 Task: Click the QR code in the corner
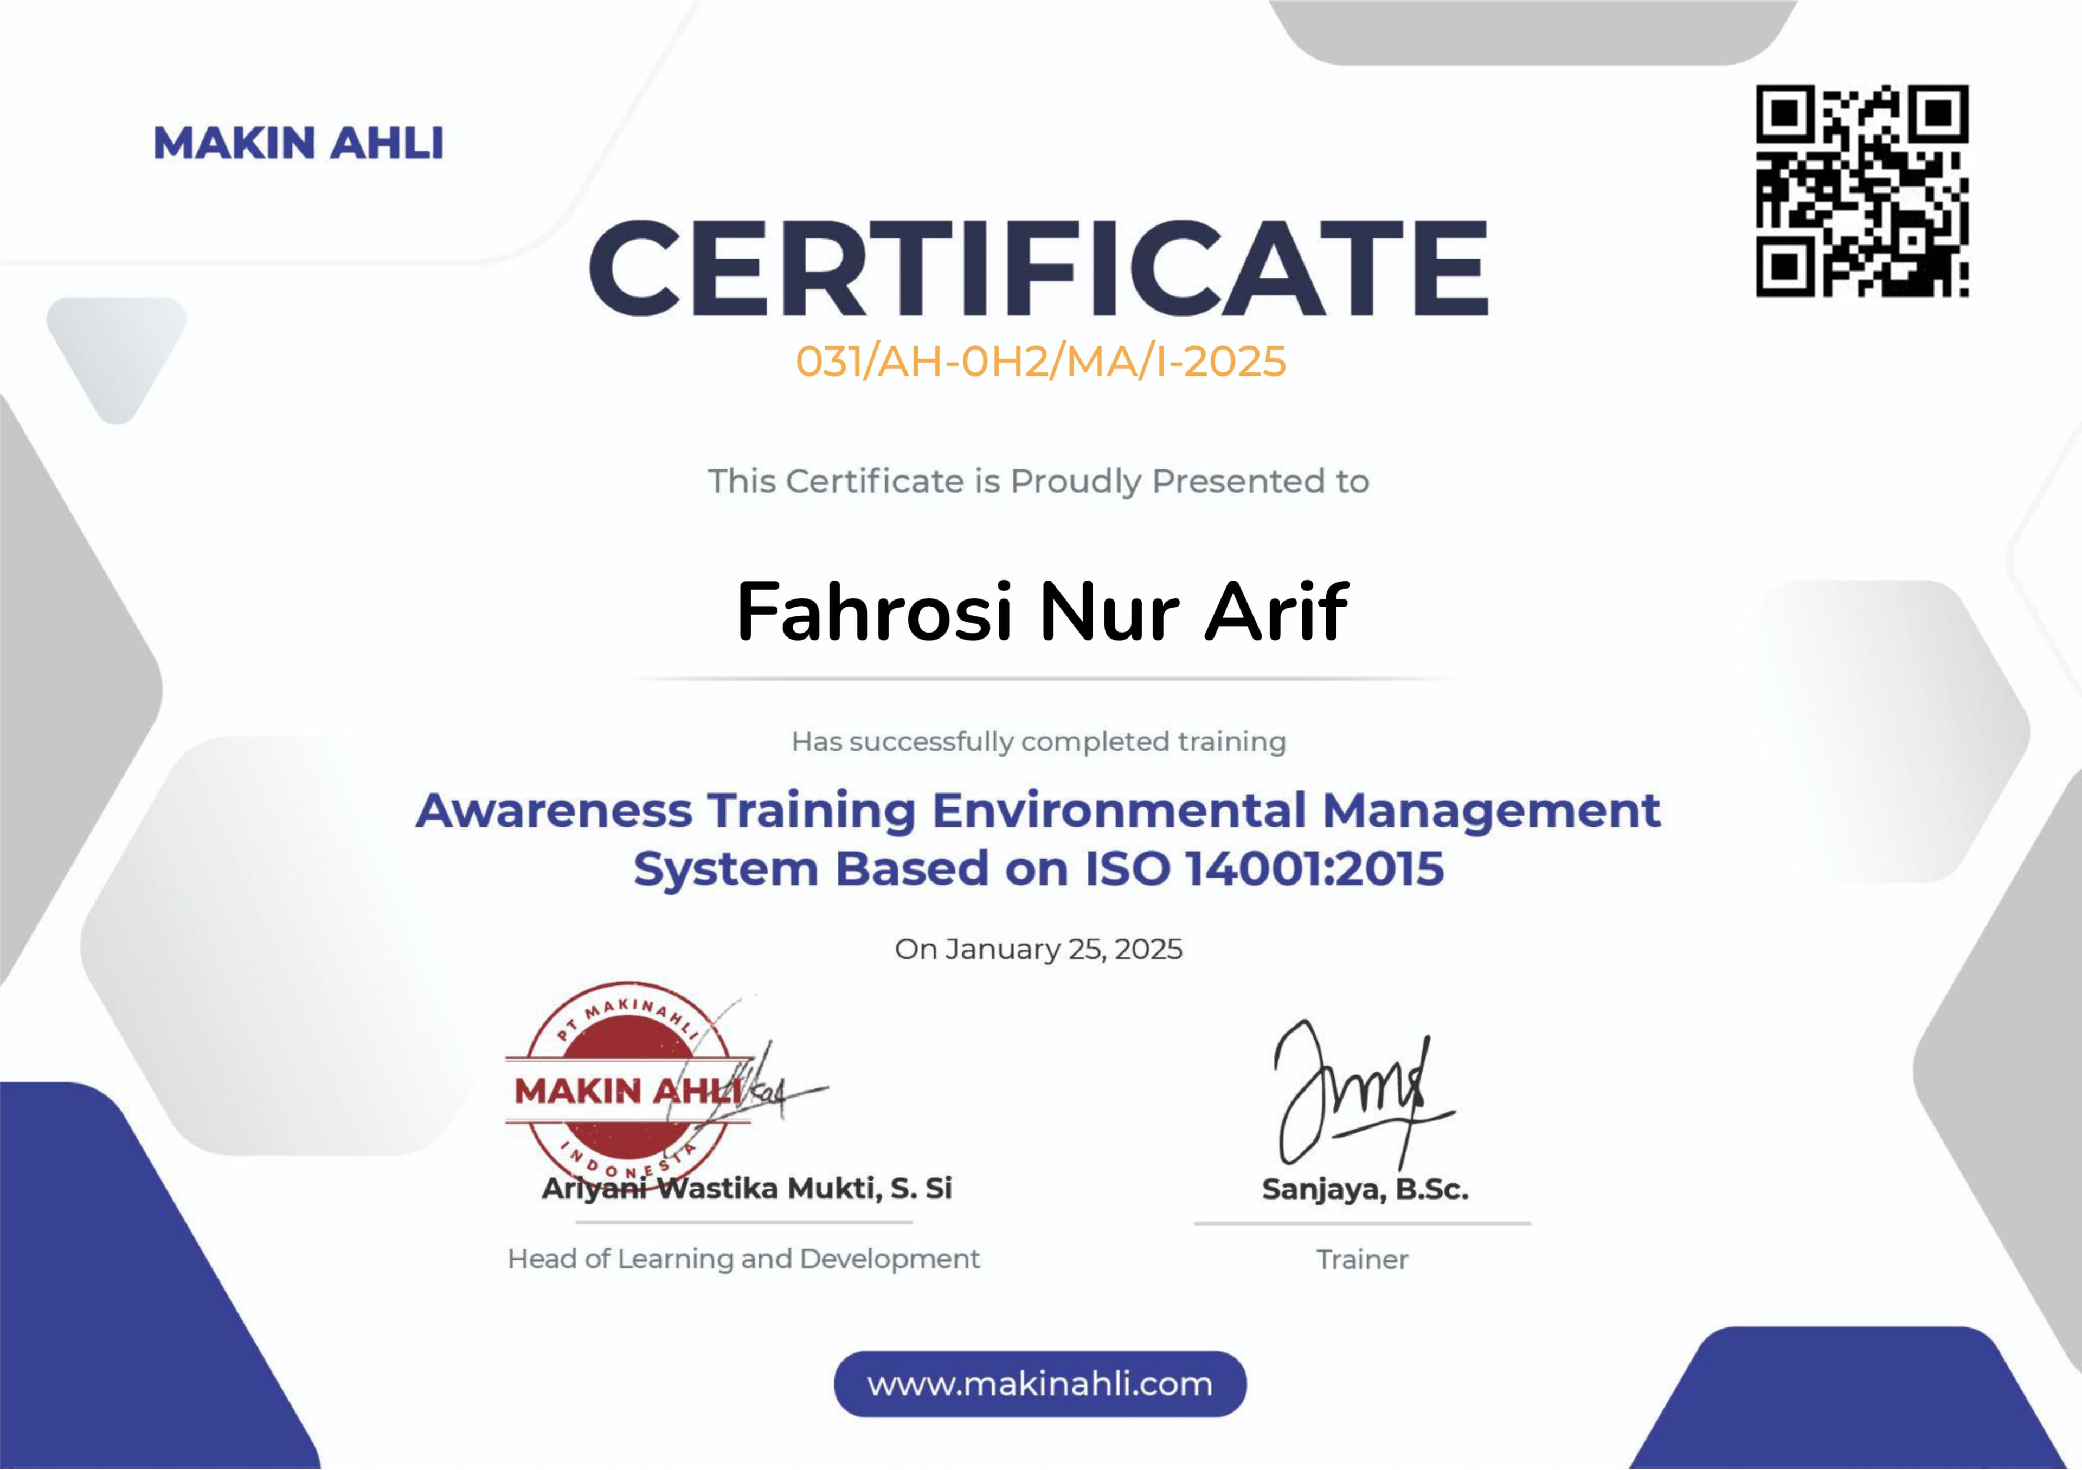pos(1862,190)
